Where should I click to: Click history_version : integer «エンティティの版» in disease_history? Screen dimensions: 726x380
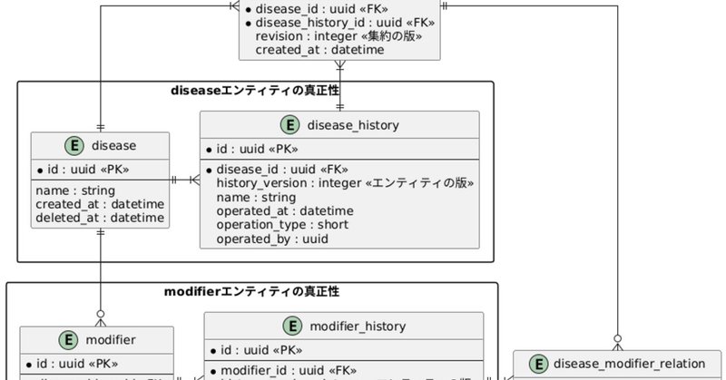pyautogui.click(x=345, y=183)
